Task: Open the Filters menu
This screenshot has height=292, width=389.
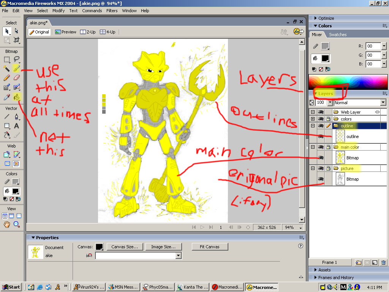Action: pos(112,11)
